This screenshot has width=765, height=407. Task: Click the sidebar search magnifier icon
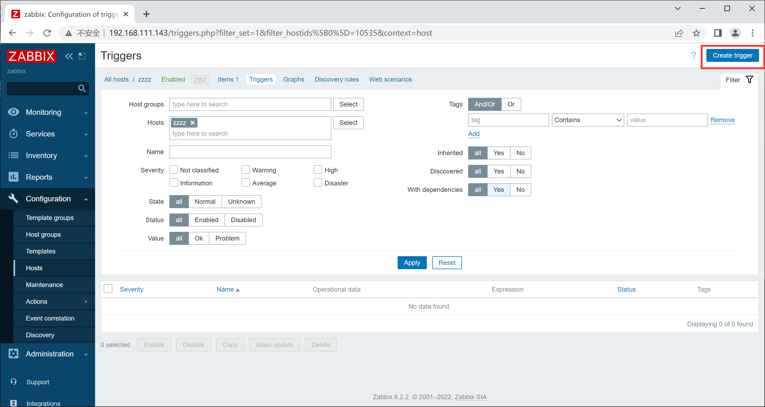pos(82,88)
